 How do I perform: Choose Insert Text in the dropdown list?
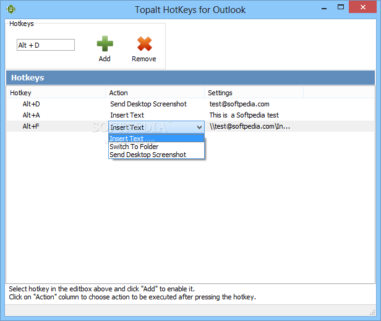156,139
